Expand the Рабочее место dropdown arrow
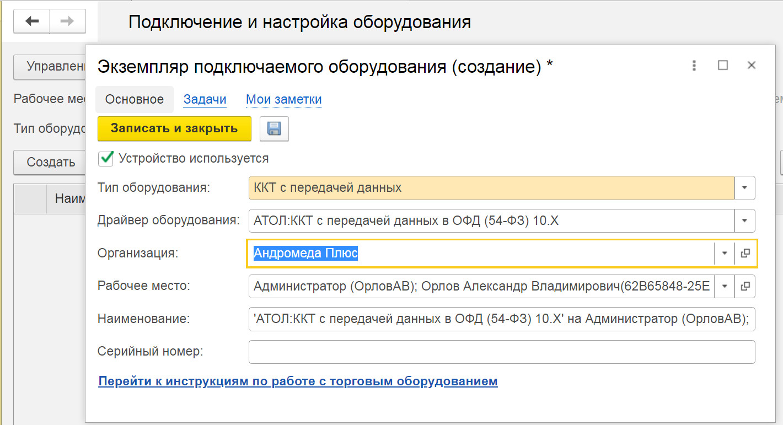This screenshot has width=783, height=425. (x=725, y=286)
